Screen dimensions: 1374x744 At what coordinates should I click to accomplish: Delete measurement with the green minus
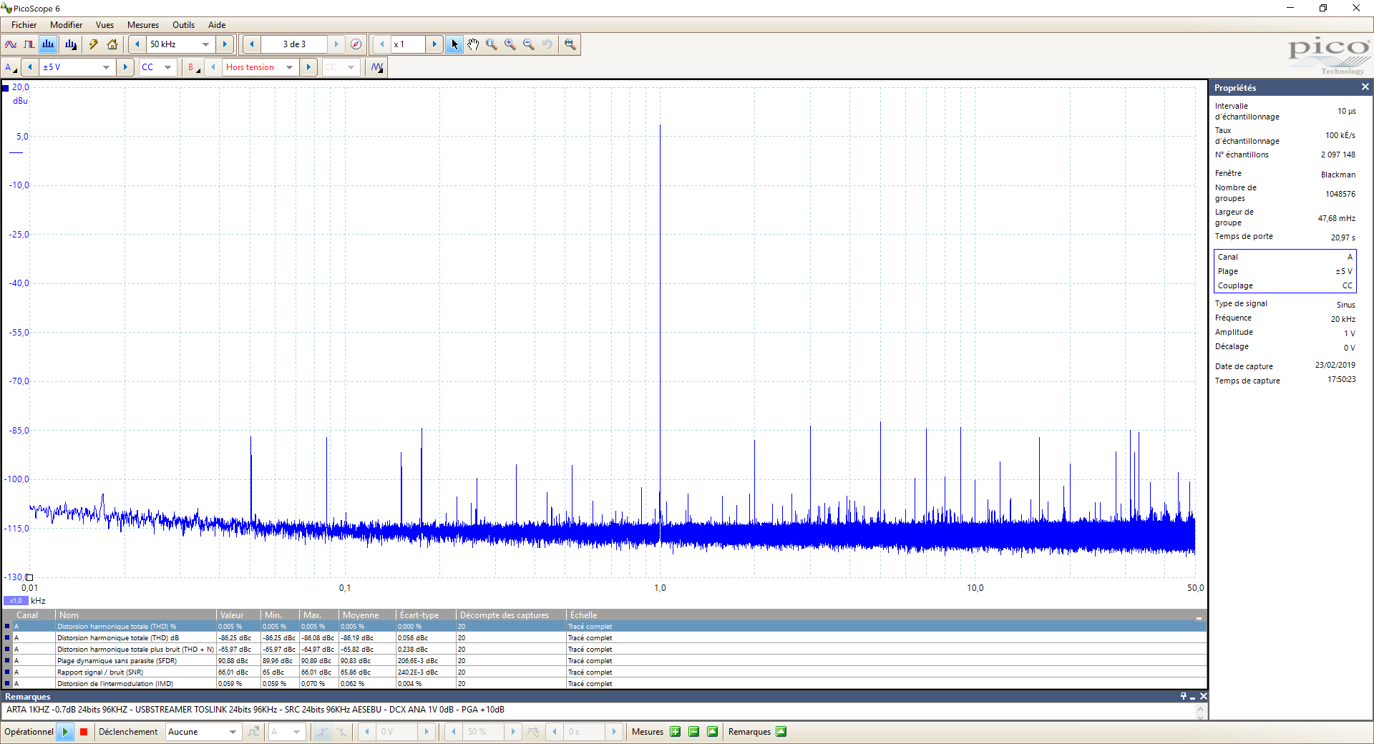(x=693, y=732)
